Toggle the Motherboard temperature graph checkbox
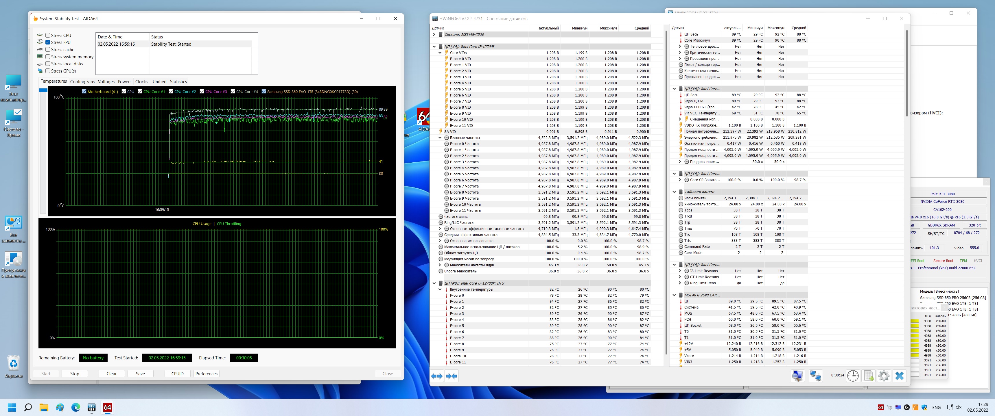Screen dimensions: 995x416 pyautogui.click(x=84, y=92)
